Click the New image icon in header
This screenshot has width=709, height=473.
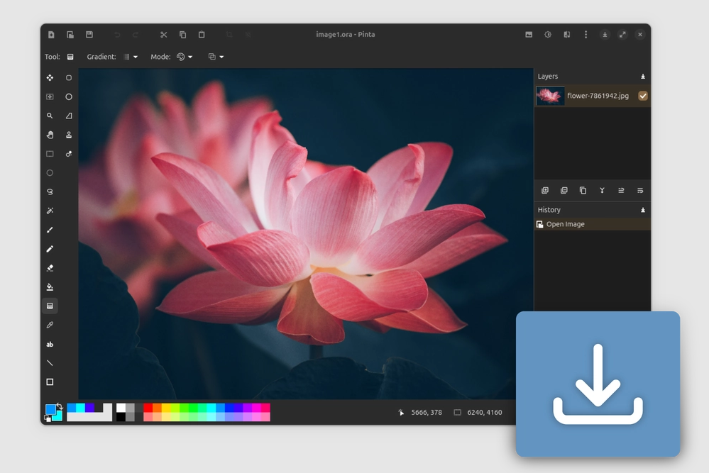(51, 35)
